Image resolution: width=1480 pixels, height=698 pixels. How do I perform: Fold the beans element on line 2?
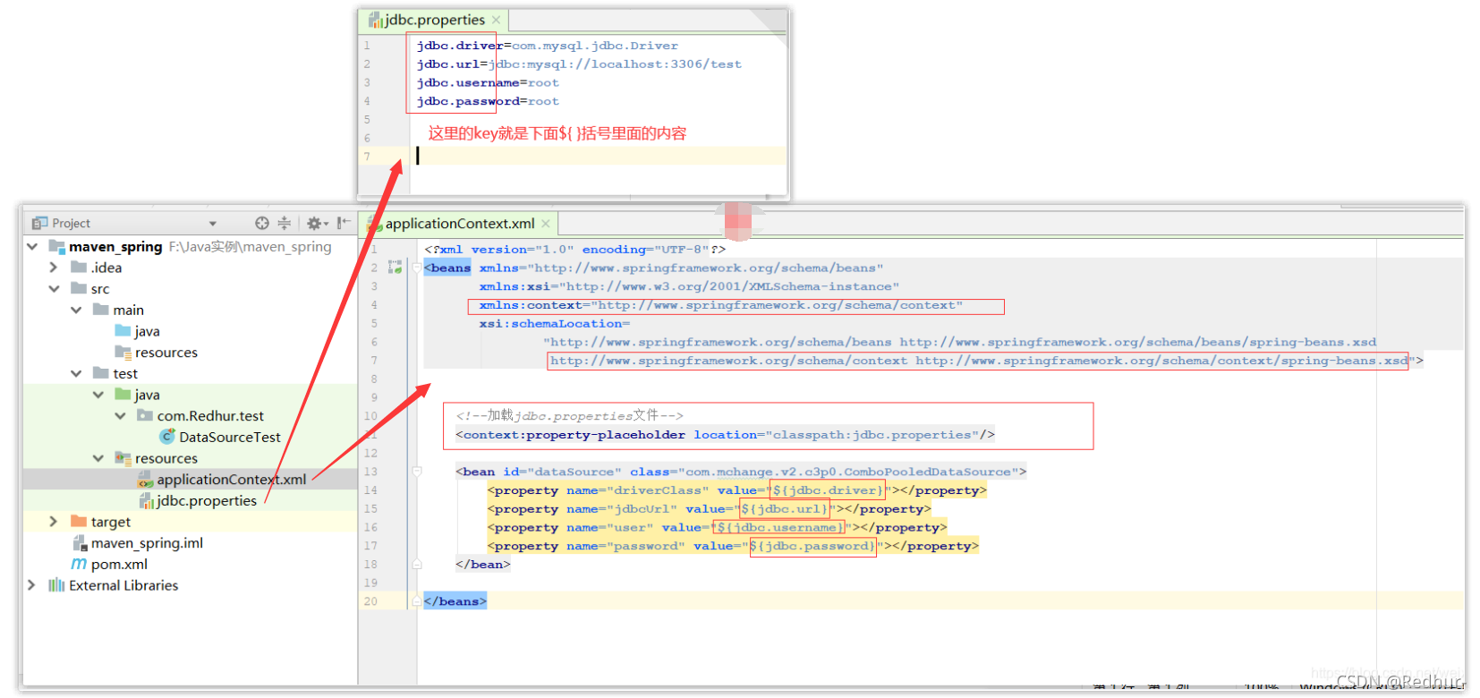coord(417,268)
